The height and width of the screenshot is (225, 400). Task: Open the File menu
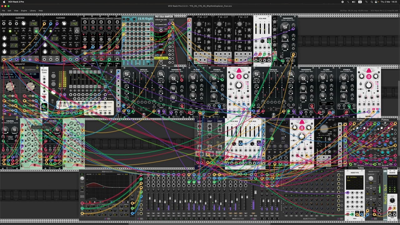point(3,11)
